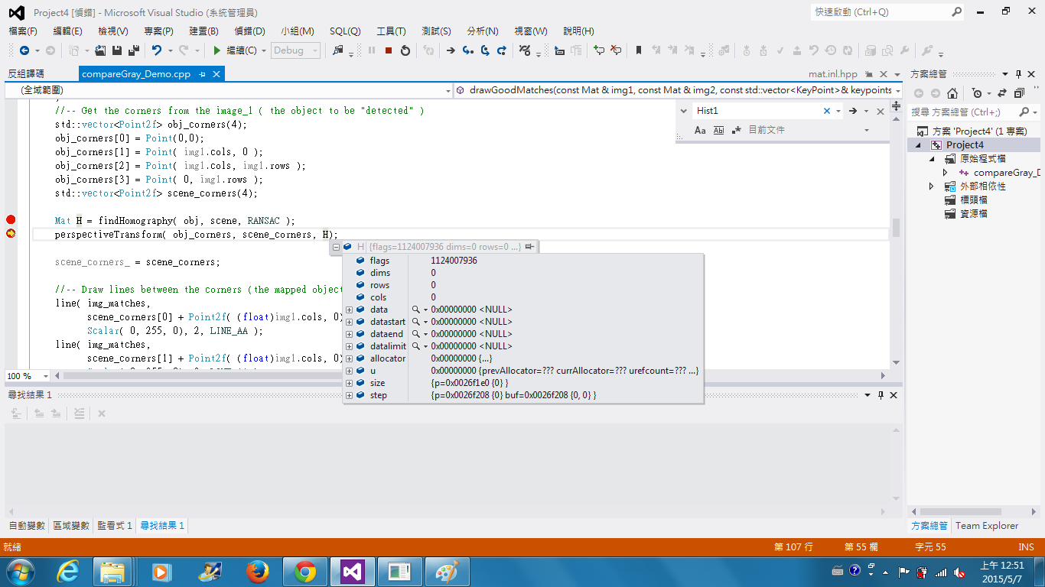This screenshot has height=587, width=1045.
Task: Click the Sync with Active Document icon
Action: 1001,93
